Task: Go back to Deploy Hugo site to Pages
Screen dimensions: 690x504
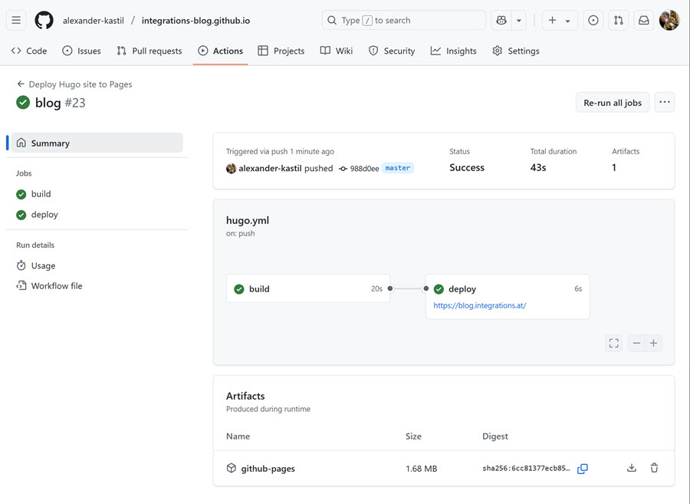Action: pyautogui.click(x=74, y=84)
